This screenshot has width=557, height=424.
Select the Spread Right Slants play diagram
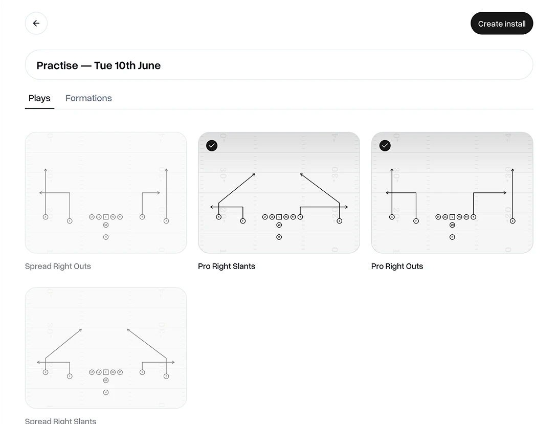106,348
